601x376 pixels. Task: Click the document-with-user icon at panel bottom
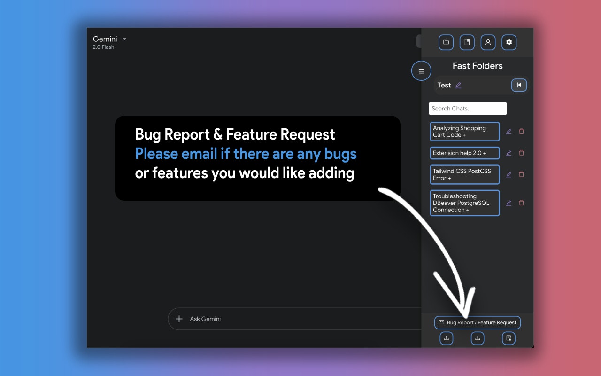(509, 338)
